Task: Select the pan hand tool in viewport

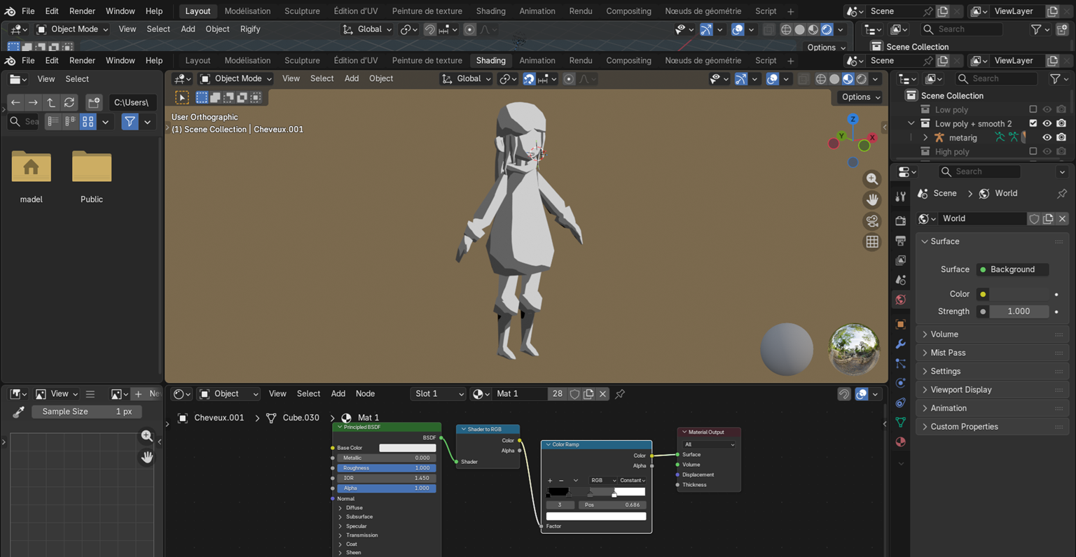Action: [x=872, y=200]
